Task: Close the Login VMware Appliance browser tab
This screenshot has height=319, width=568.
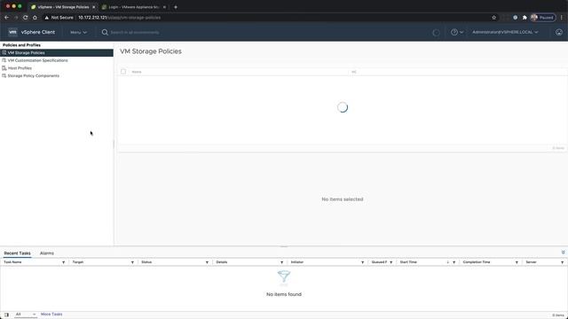Action: pyautogui.click(x=164, y=7)
